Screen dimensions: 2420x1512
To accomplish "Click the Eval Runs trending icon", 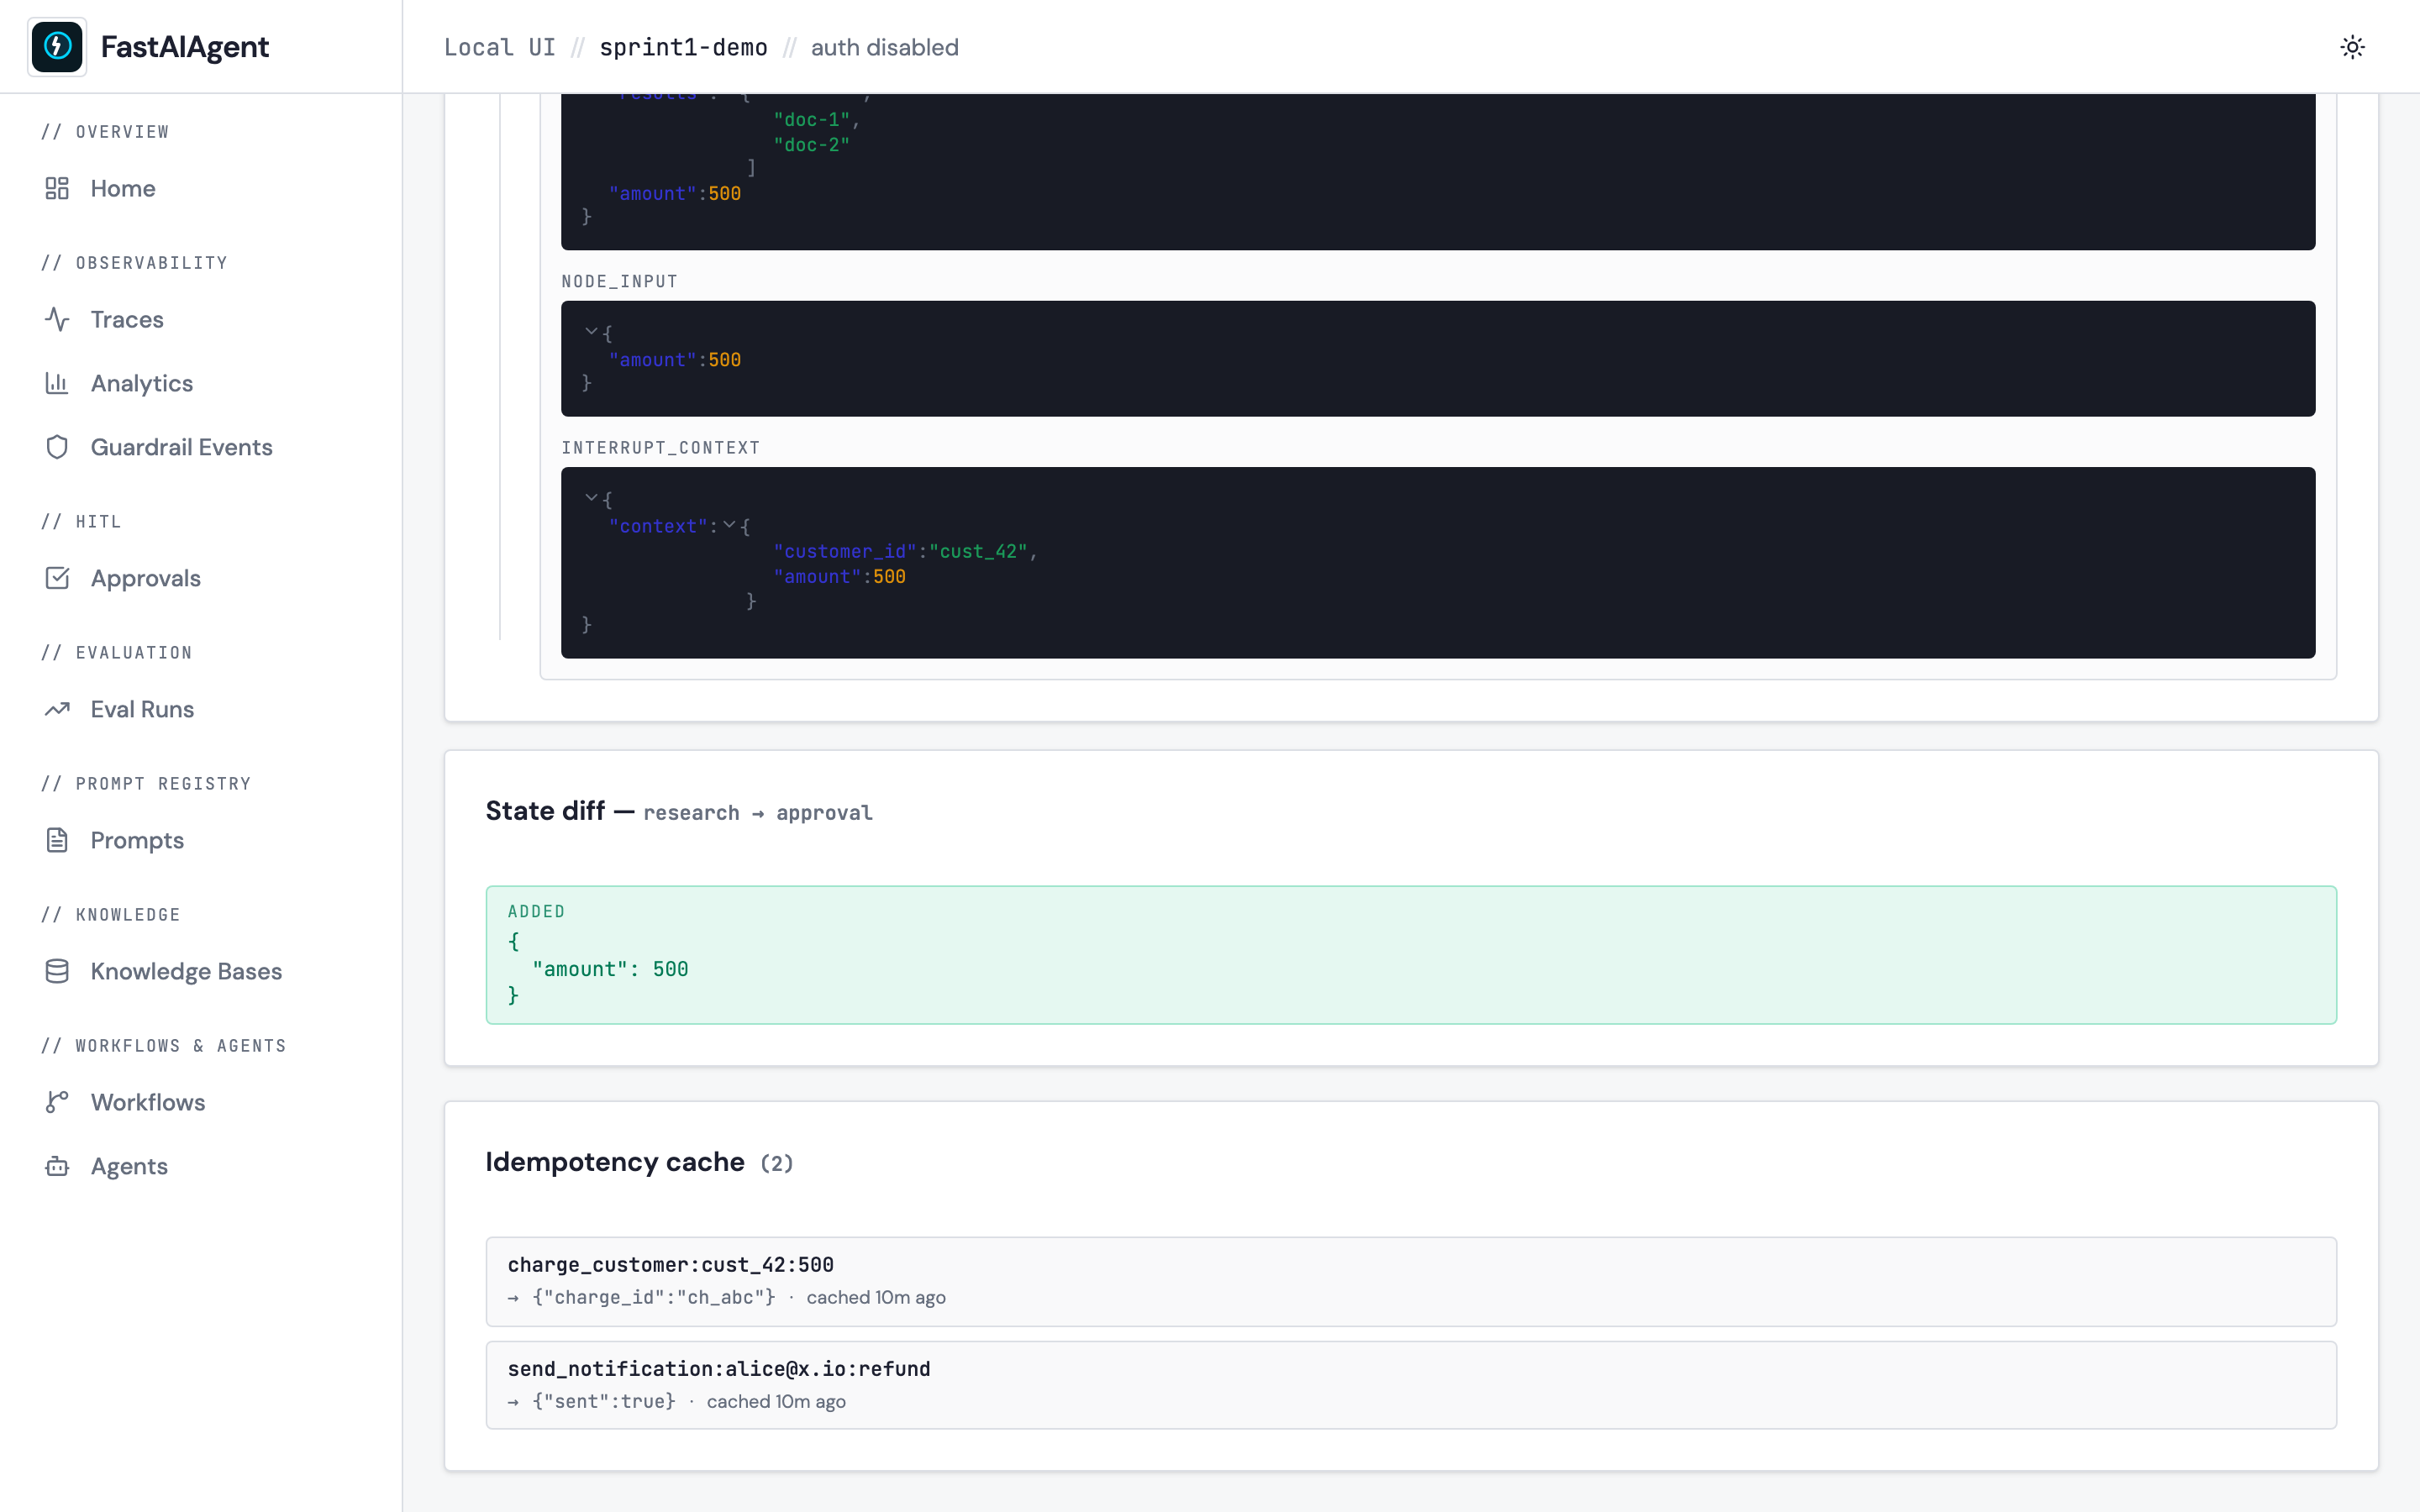I will 57,709.
